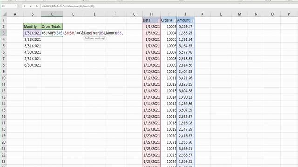The image size is (298, 167).
Task: Open the Name Box dropdown arrow
Action: (15, 6)
